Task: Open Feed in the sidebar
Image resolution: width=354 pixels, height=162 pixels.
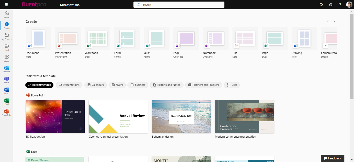Action: tap(7, 47)
